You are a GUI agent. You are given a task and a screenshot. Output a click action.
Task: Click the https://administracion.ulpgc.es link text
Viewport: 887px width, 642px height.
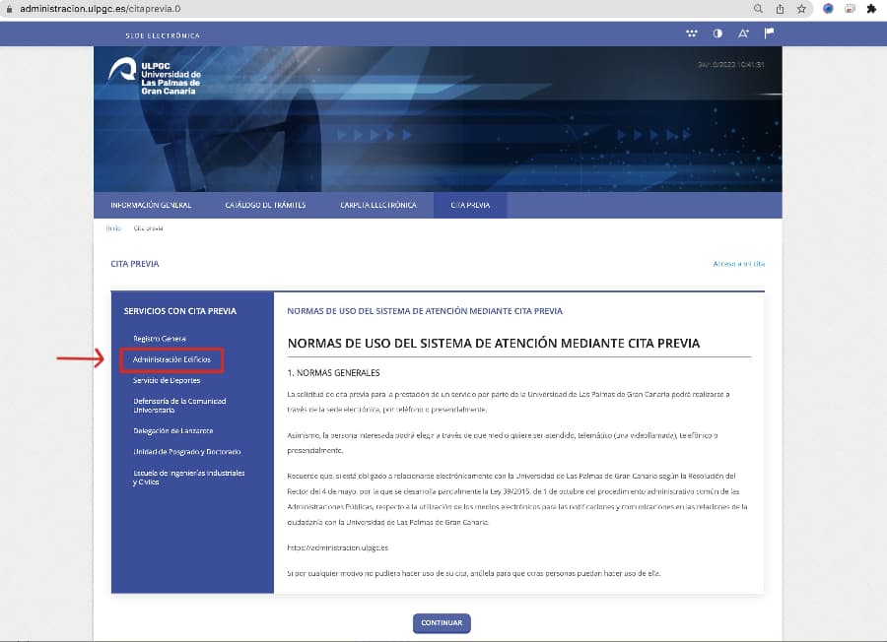(x=338, y=547)
